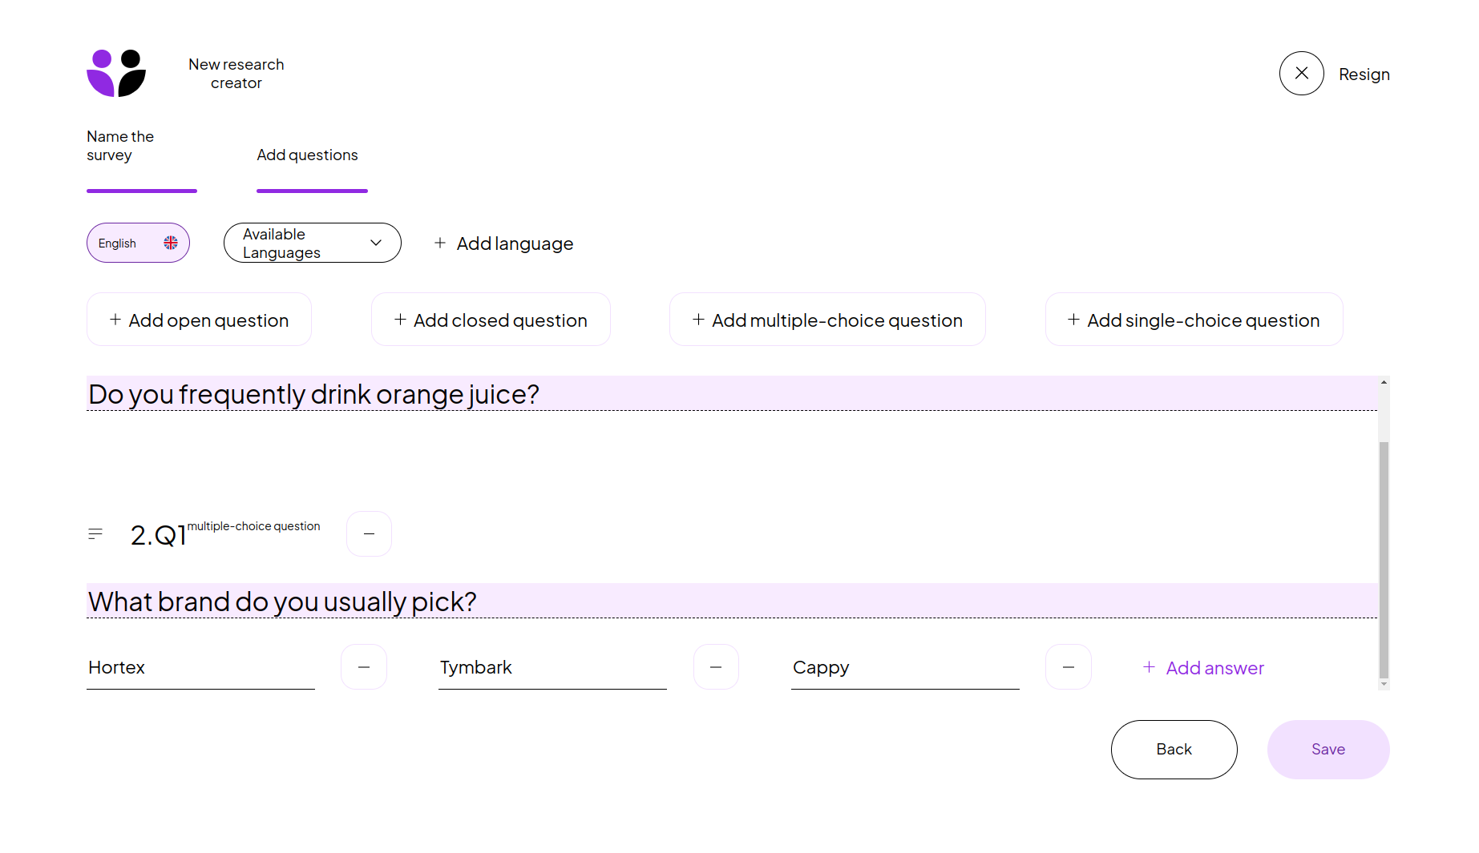Delete the Cappy answer option
1479x853 pixels.
(x=1068, y=667)
